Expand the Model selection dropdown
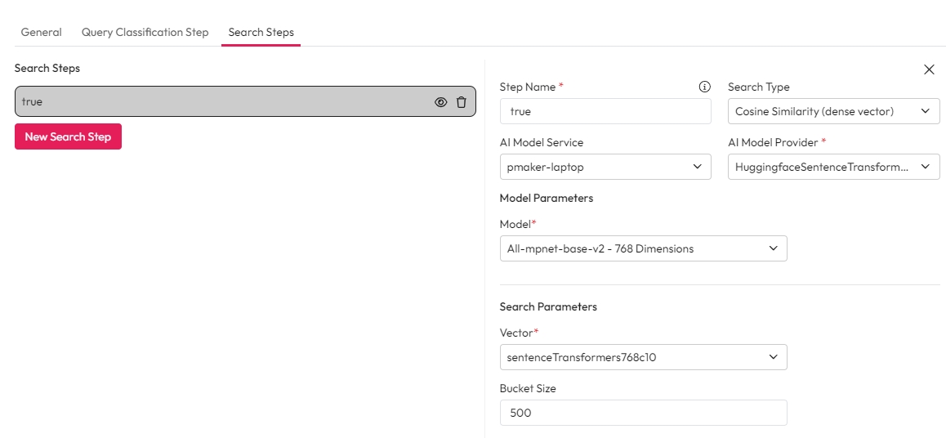The height and width of the screenshot is (438, 946). pos(643,249)
